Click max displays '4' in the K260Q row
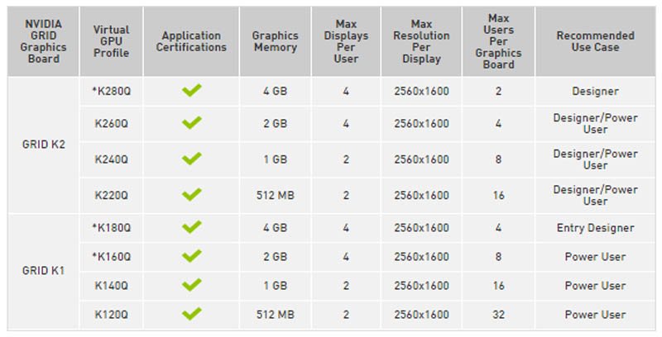This screenshot has height=337, width=662. [346, 123]
